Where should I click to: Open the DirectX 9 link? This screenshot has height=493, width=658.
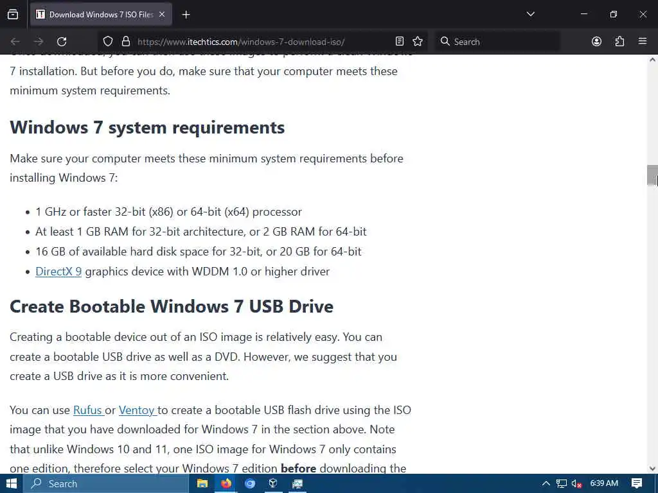click(58, 272)
